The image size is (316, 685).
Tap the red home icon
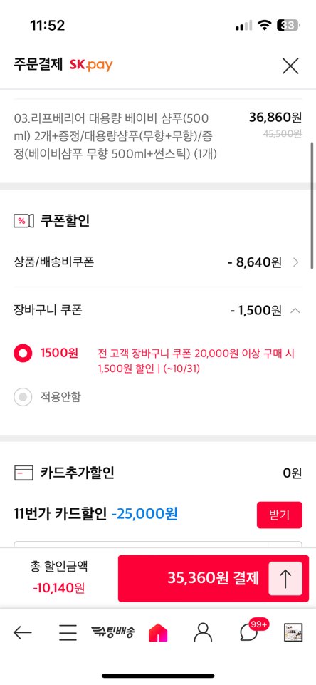click(x=158, y=632)
